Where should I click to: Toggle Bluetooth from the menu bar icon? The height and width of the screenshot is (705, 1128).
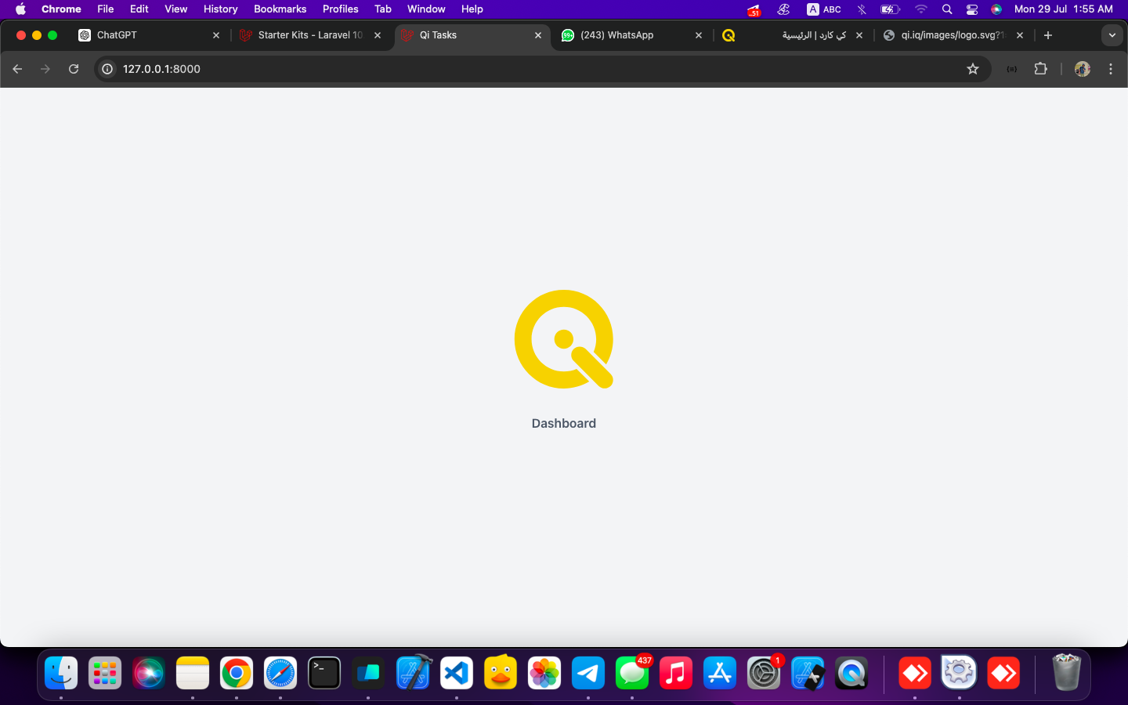862,9
